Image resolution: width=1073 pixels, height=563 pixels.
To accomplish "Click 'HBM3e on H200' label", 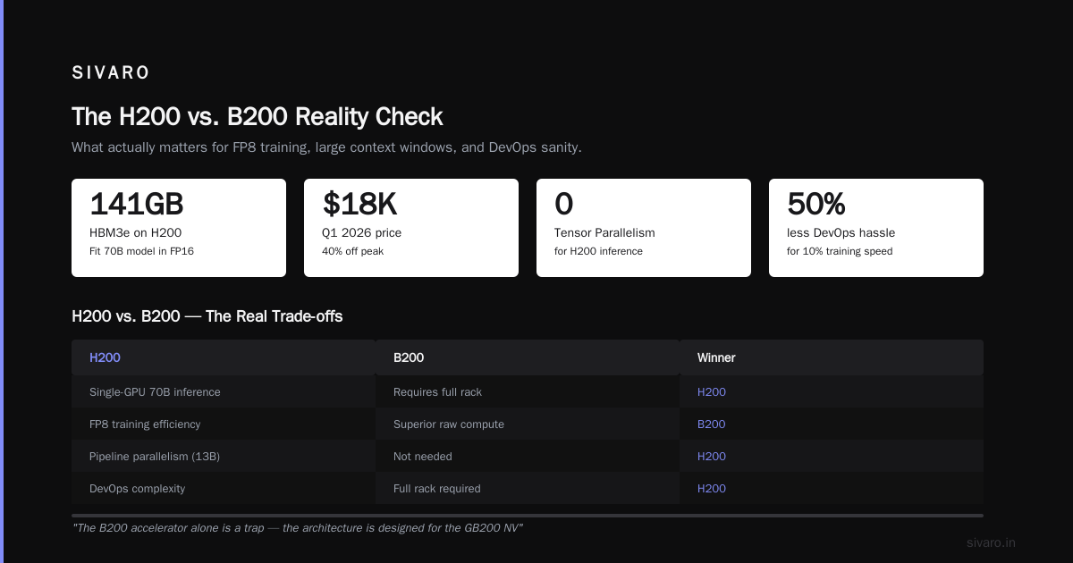I will coord(136,232).
